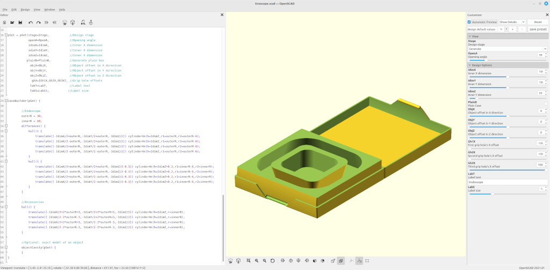Click the LabT label text field

coord(508,182)
